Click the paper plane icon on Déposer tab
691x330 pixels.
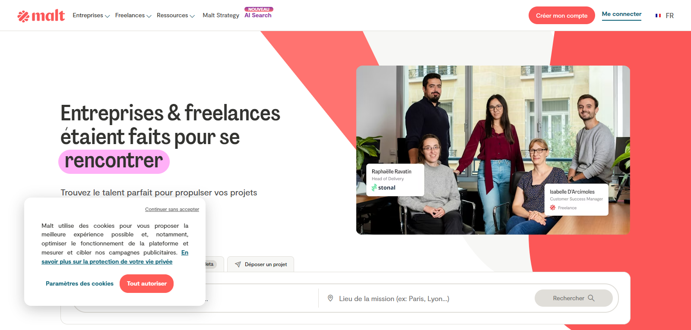point(238,264)
